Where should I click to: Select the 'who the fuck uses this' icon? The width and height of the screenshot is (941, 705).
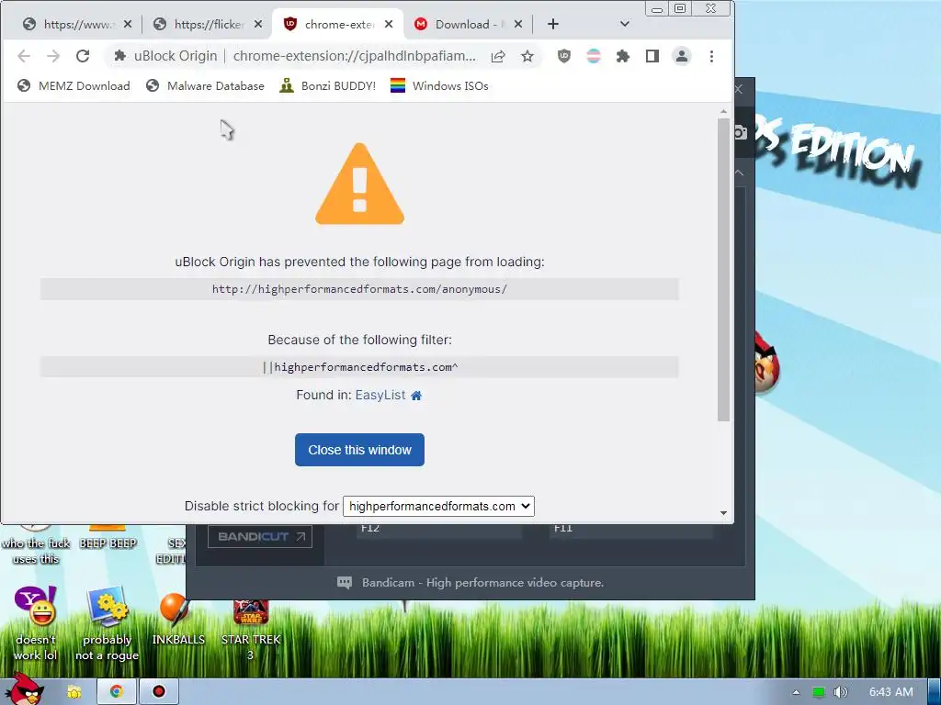pos(36,544)
